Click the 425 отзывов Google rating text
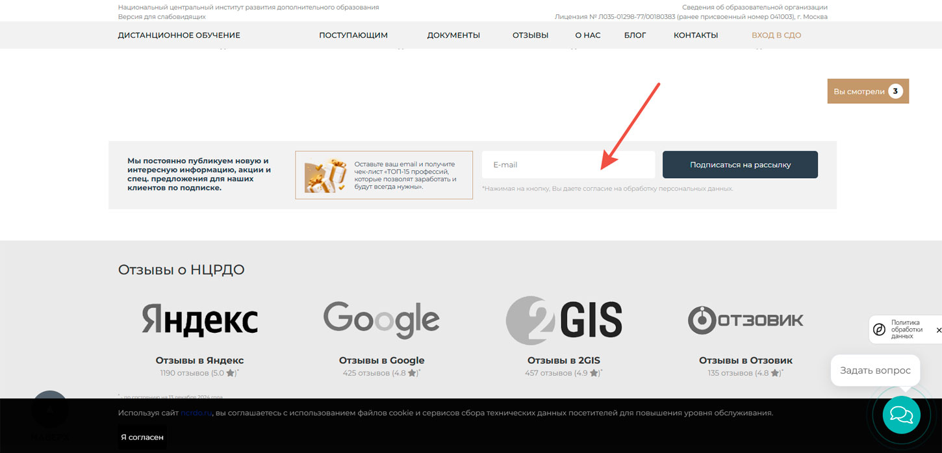 point(381,373)
